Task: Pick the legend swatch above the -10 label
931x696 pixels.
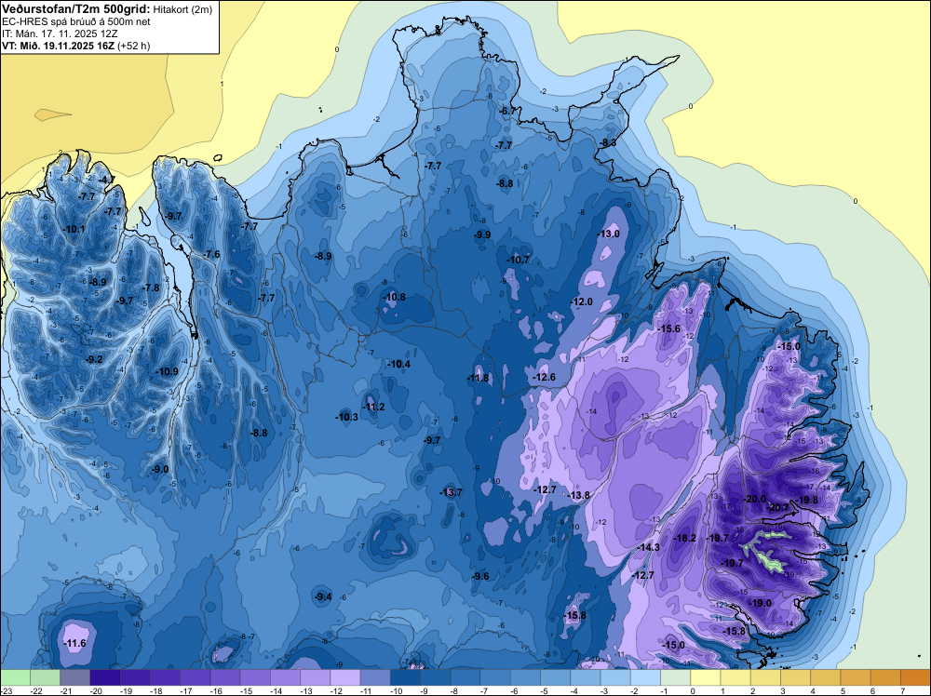Action: coord(406,677)
